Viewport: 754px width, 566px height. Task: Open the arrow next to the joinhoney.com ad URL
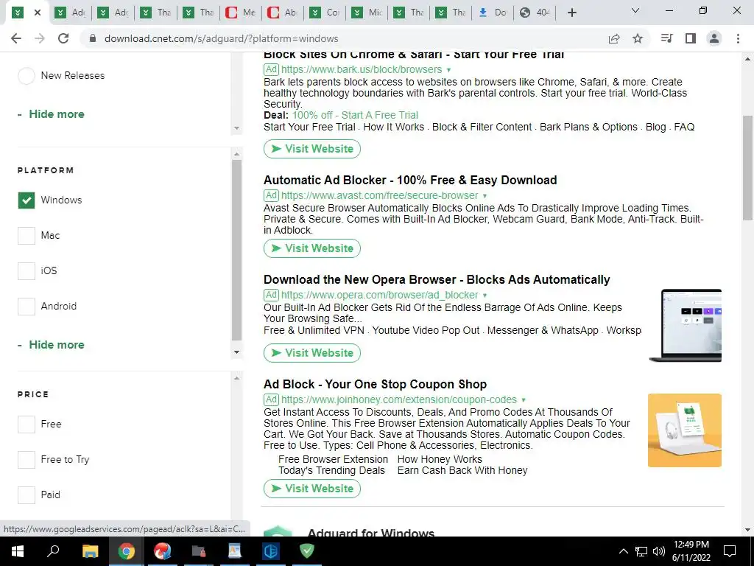click(x=524, y=400)
